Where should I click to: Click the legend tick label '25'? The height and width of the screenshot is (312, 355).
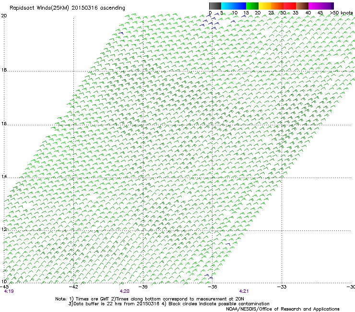point(271,13)
